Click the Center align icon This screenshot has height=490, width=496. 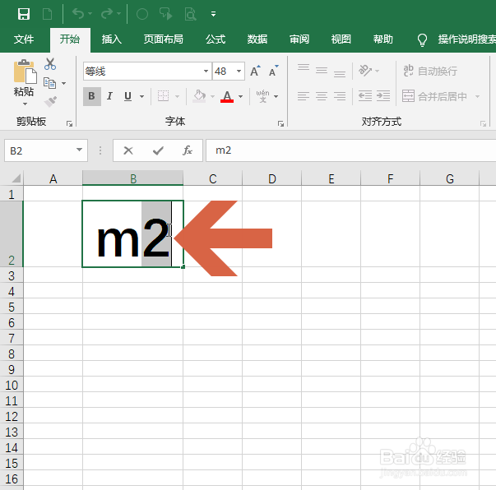point(322,96)
